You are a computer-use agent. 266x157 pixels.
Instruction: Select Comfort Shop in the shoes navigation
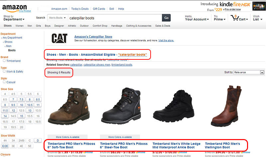(x=100, y=26)
